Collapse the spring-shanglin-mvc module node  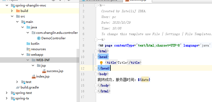[x=7, y=5]
